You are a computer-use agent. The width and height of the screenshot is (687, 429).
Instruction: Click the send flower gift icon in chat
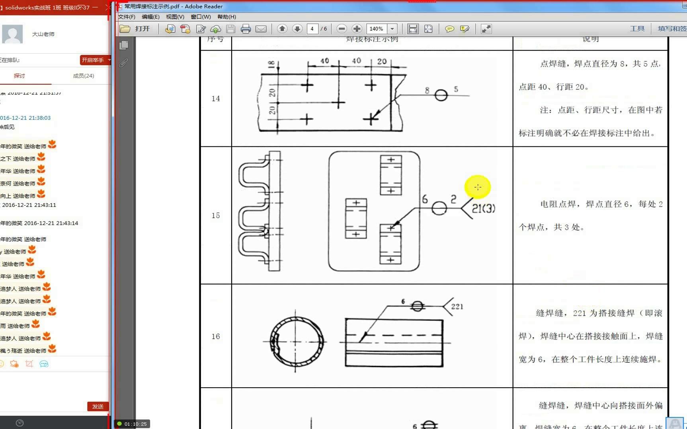14,364
